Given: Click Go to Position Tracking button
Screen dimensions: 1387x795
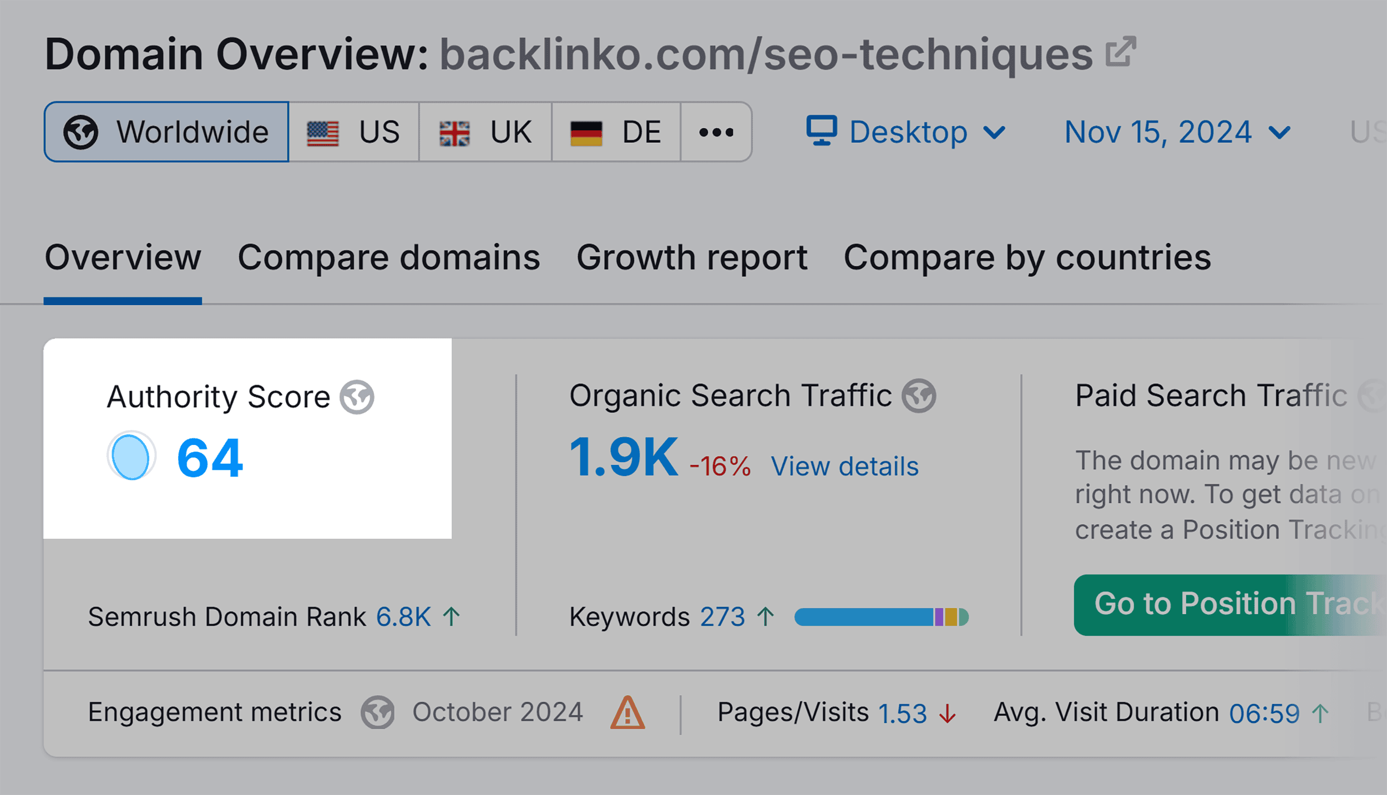Looking at the screenshot, I should coord(1230,604).
